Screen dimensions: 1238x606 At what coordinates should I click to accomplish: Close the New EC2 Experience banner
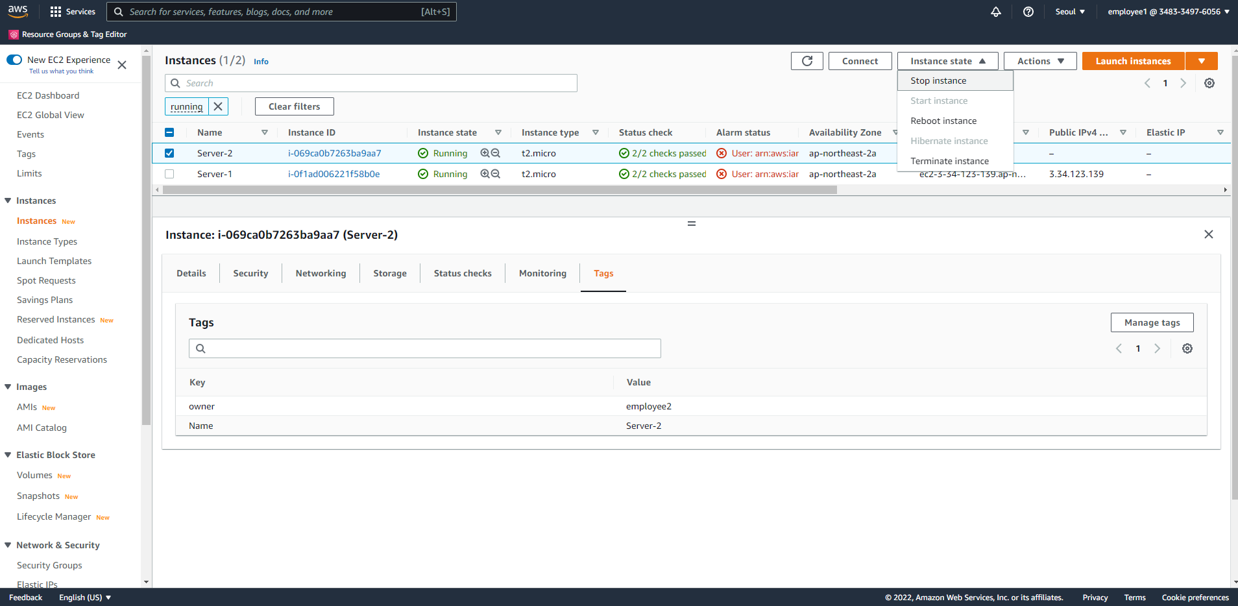pos(122,65)
